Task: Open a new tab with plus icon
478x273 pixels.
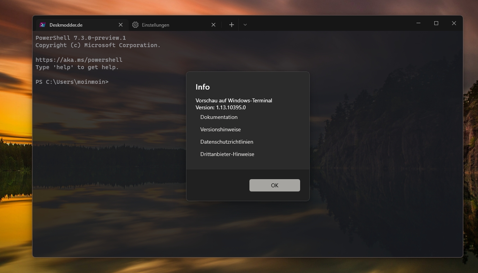Action: (x=231, y=25)
